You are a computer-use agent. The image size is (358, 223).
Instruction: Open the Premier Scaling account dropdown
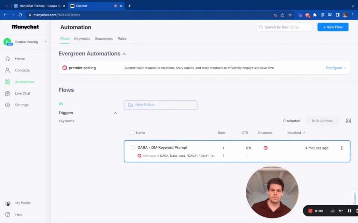25,42
